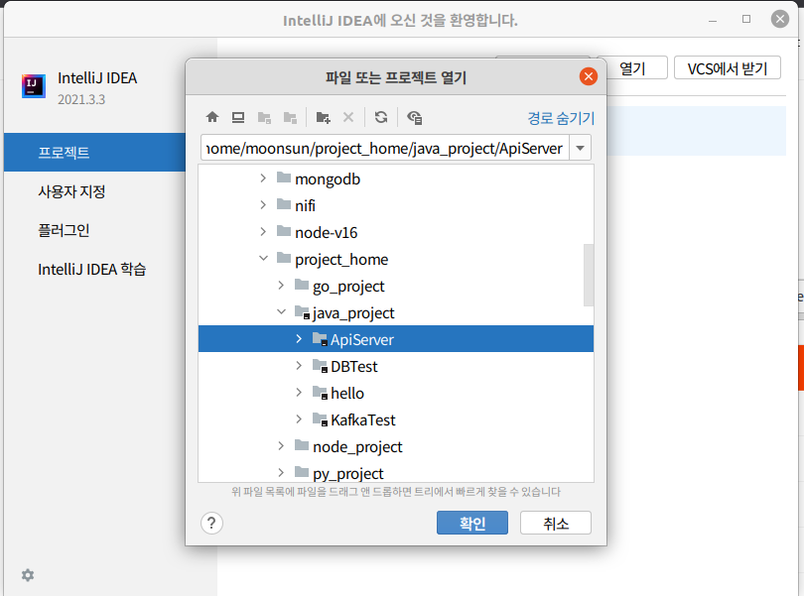Select the hello row text

click(x=347, y=393)
